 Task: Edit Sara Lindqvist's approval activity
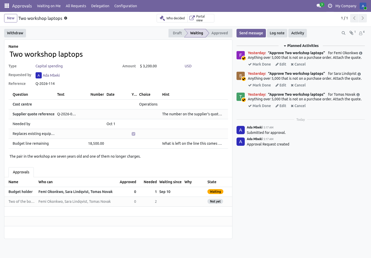click(281, 85)
